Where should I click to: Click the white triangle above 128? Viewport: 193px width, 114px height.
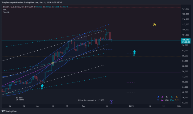coord(167,97)
